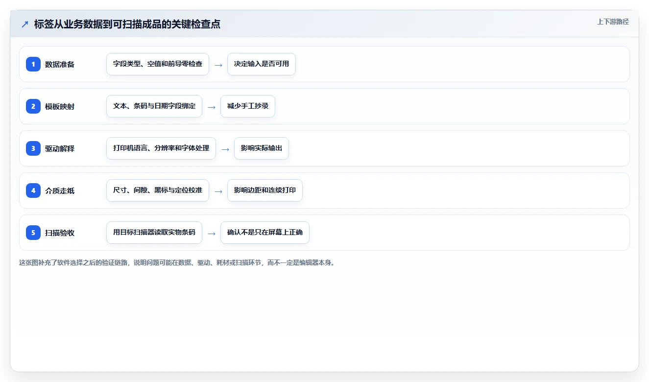Click the diagonal arrow icon beside the title

pos(25,24)
